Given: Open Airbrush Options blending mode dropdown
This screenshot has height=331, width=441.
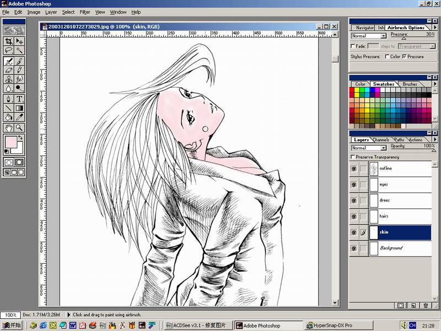Looking at the screenshot, I should [x=368, y=36].
